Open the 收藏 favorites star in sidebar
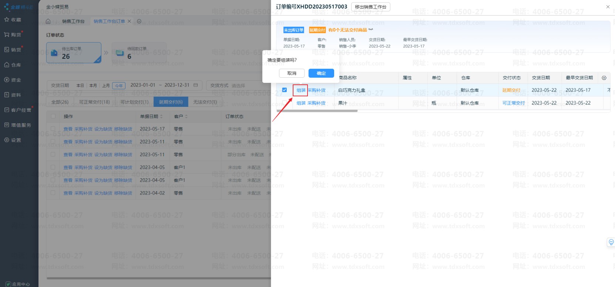Viewport: 615px width, 287px height. click(x=7, y=20)
